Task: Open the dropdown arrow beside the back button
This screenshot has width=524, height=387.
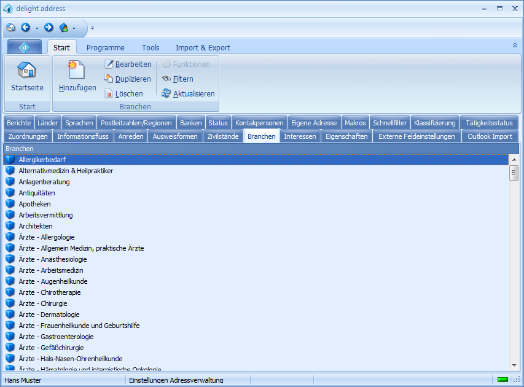Action: tap(37, 28)
